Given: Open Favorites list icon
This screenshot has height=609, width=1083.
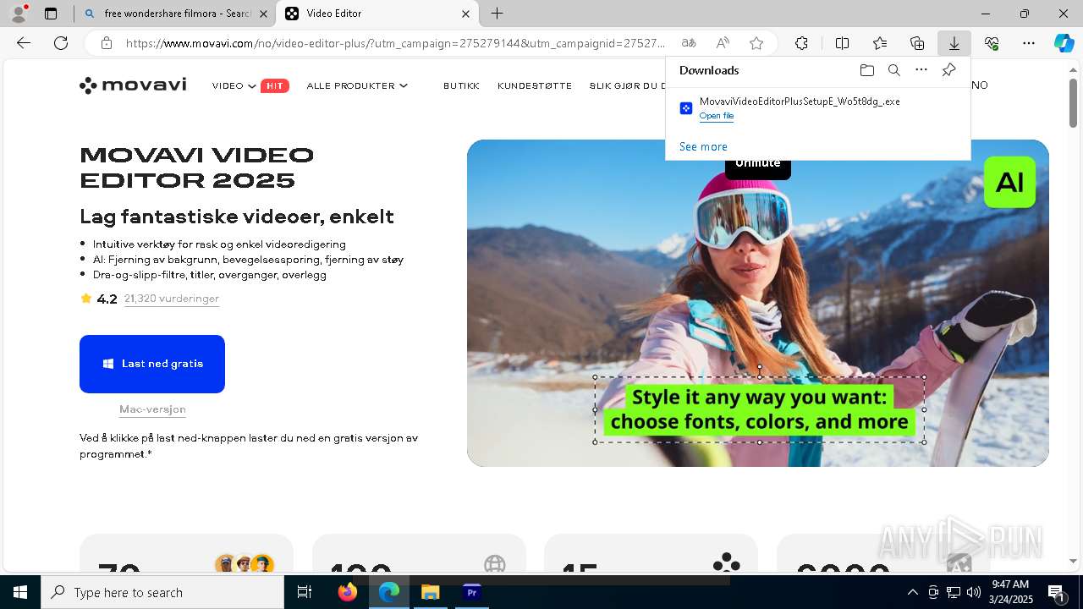Looking at the screenshot, I should 880,43.
